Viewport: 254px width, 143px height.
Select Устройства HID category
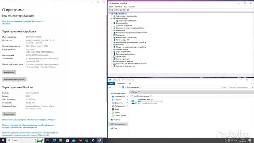131,64
